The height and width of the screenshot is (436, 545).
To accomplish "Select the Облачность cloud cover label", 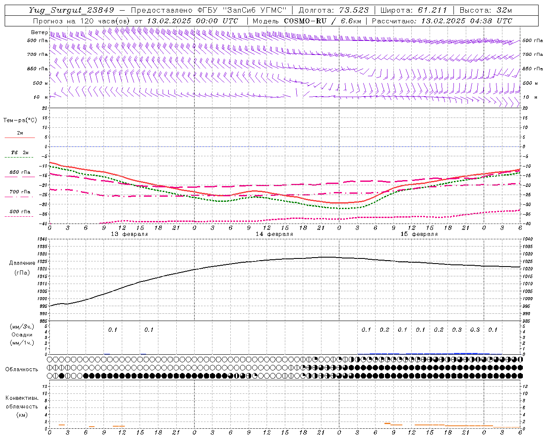I will pyautogui.click(x=22, y=369).
